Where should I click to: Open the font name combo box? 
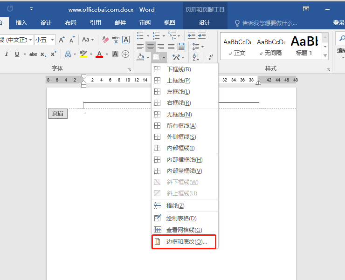point(16,40)
